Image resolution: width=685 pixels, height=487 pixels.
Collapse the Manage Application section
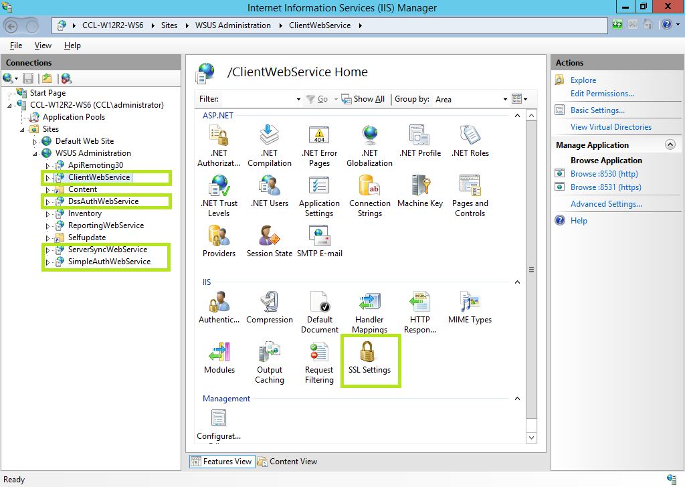[670, 144]
